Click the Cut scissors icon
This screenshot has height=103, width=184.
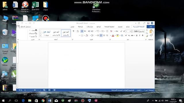[x=147, y=30]
